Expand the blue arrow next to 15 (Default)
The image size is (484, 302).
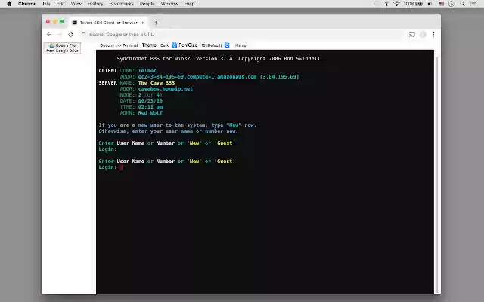tap(227, 45)
